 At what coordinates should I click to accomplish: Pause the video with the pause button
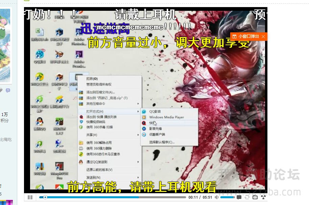pyautogui.click(x=30, y=197)
